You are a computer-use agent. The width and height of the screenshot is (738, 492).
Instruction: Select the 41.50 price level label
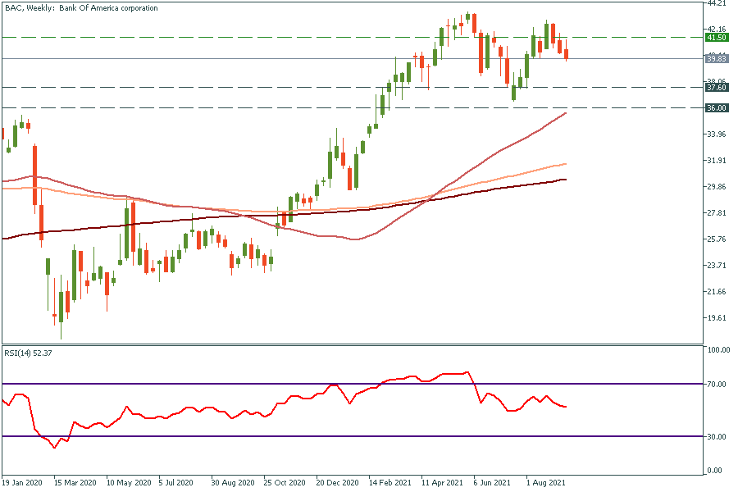717,38
